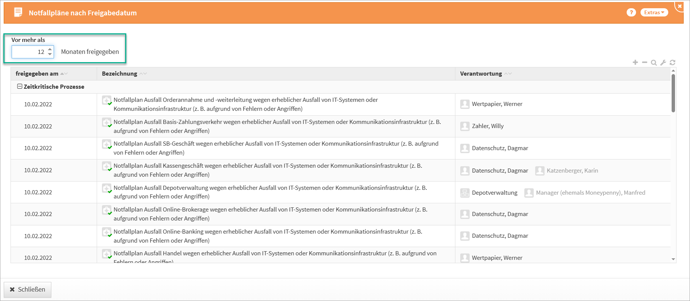
Task: Refresh the table with the reload icon
Action: (672, 63)
